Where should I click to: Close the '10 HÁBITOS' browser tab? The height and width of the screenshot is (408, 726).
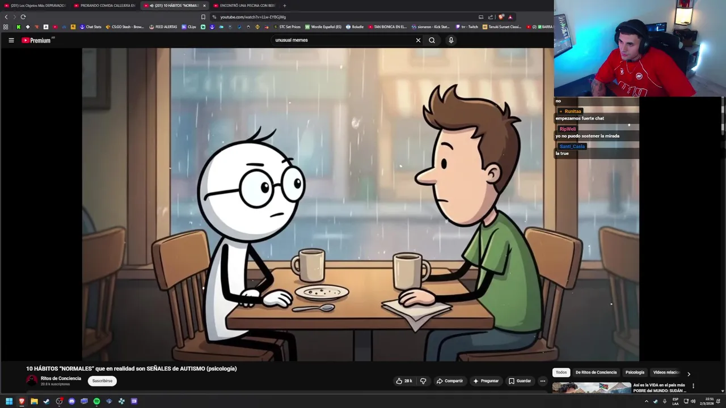(204, 6)
